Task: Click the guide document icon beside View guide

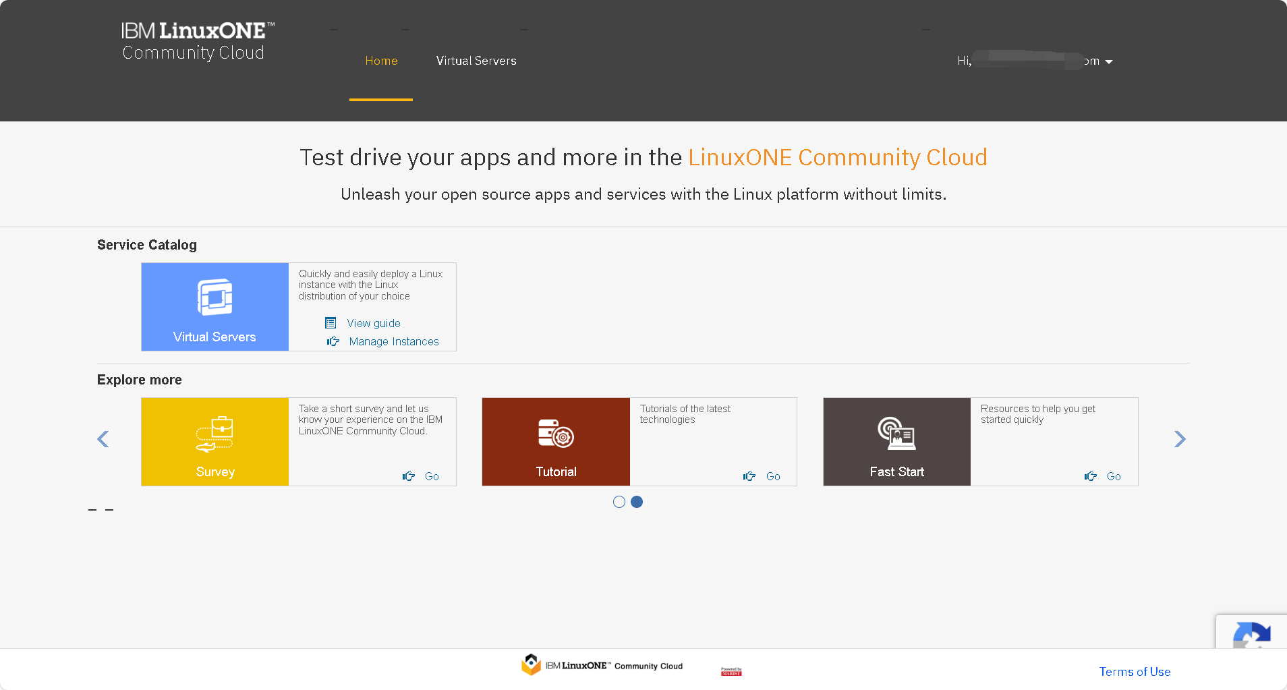Action: point(331,323)
